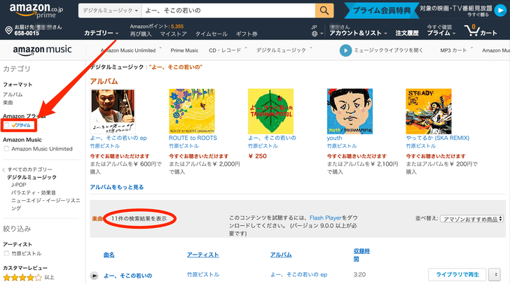Open the アマゾンおすすめ商品 sort dropdown
The height and width of the screenshot is (284, 510).
click(472, 219)
